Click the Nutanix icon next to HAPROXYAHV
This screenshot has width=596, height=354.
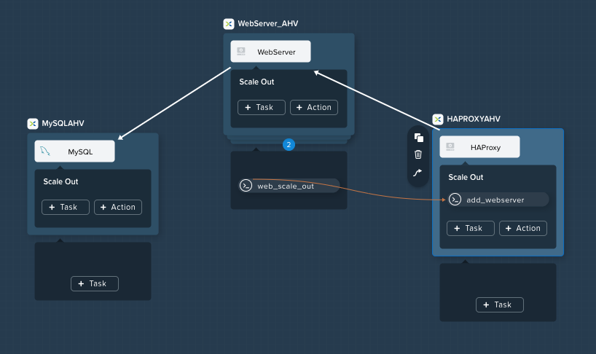click(438, 119)
